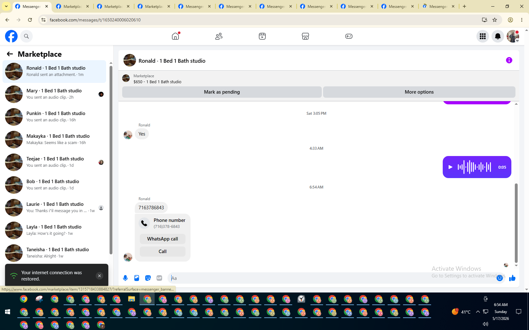
Task: Open Ronald's conversation header name
Action: pos(172,61)
